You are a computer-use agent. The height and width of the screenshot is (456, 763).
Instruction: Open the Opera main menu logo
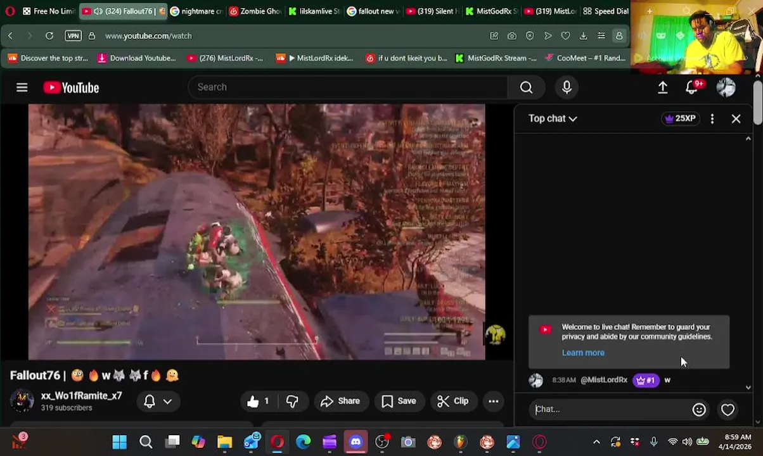coord(10,11)
